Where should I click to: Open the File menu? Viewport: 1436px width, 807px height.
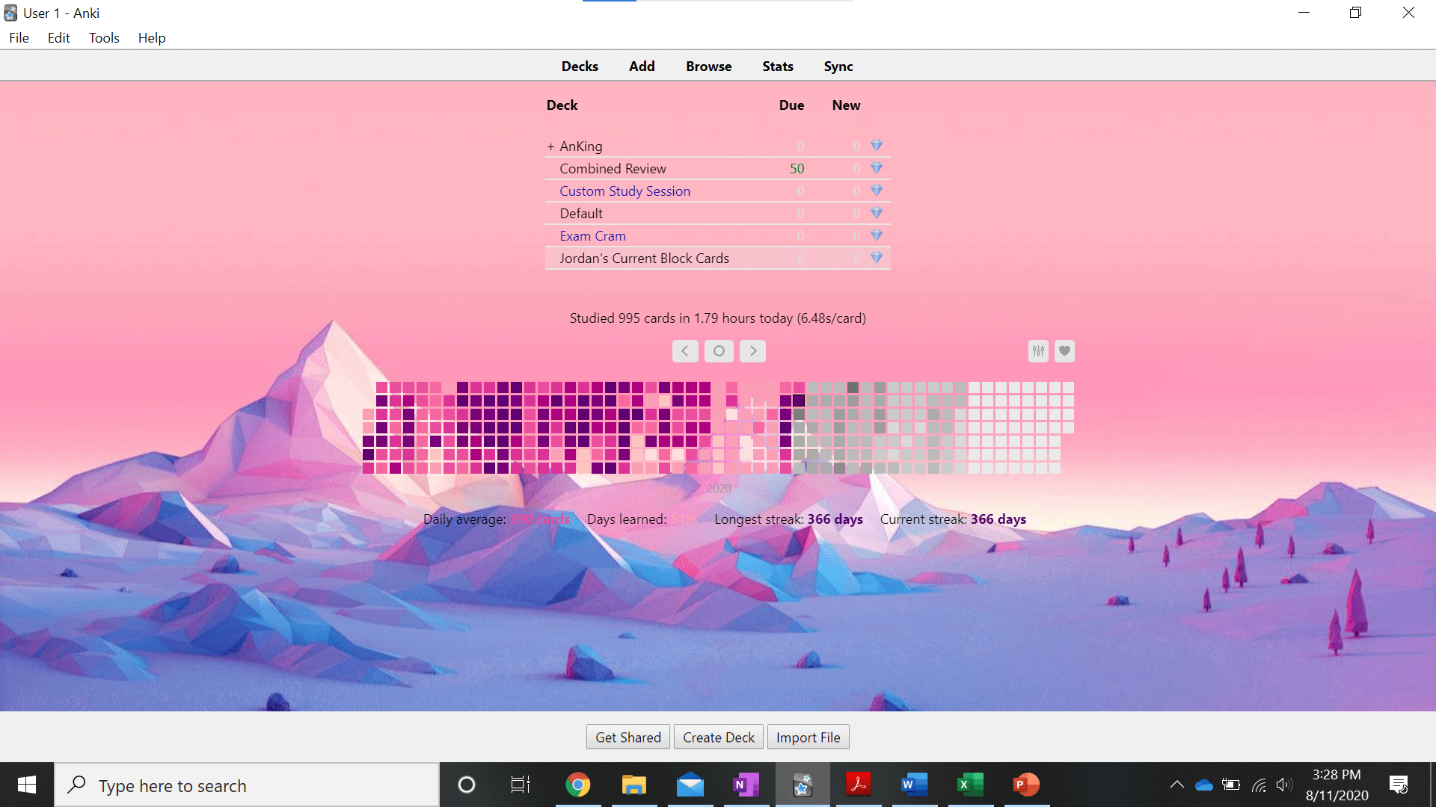pyautogui.click(x=19, y=38)
